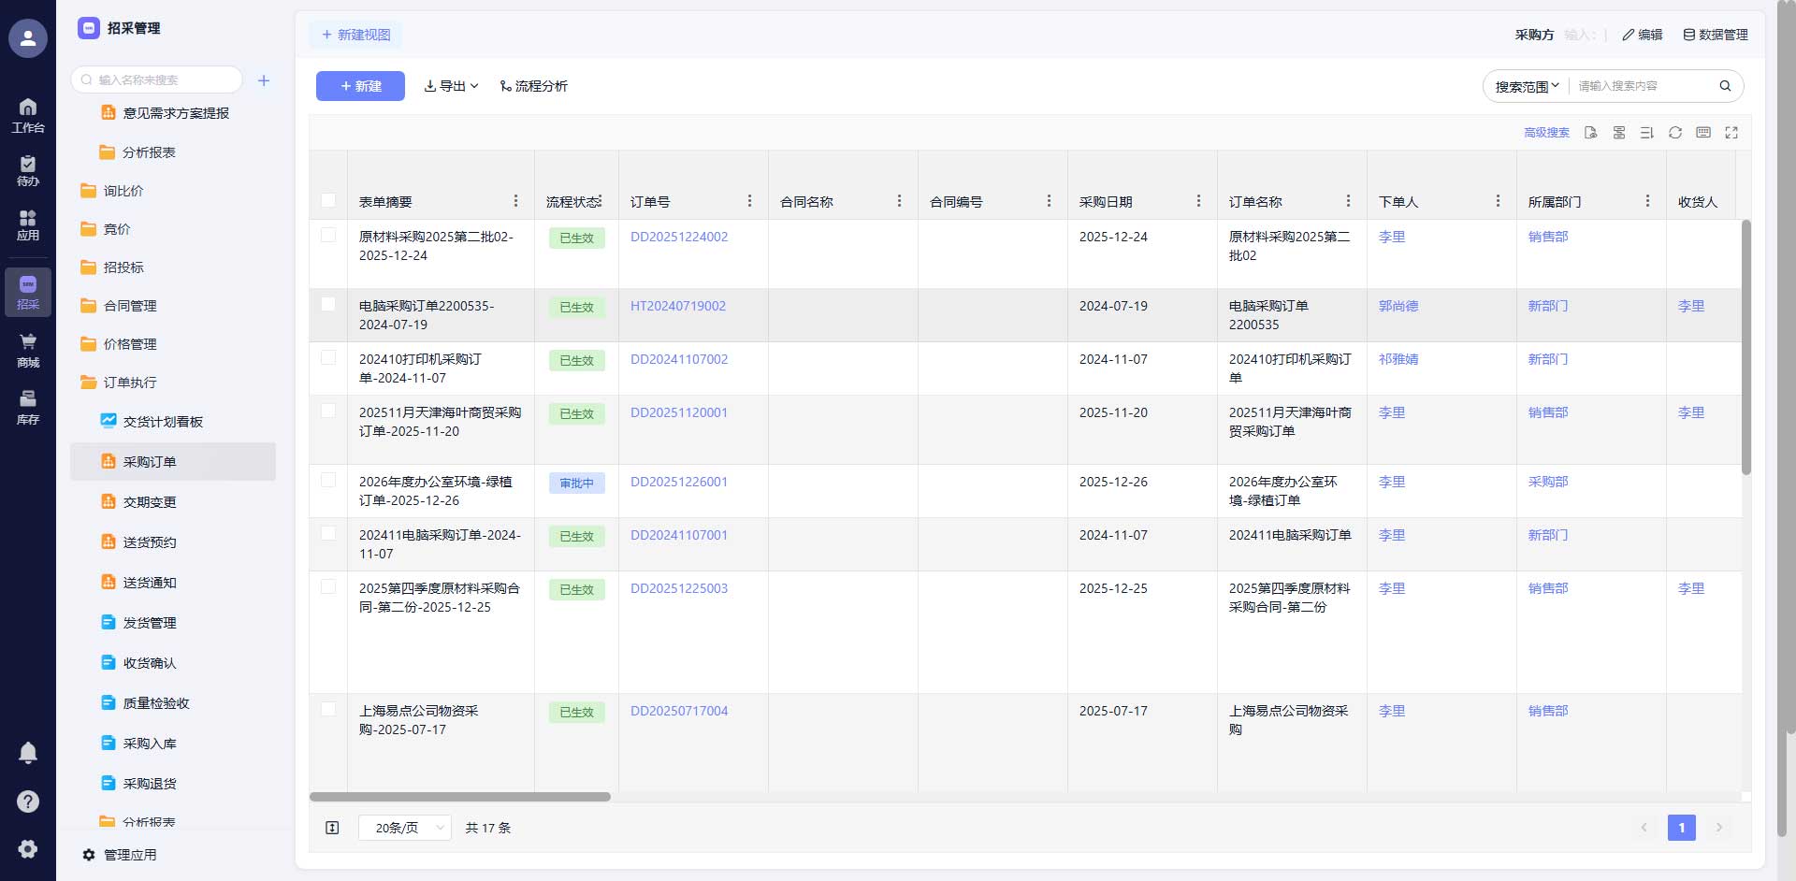Open notifications bell icon
1796x881 pixels.
[28, 753]
